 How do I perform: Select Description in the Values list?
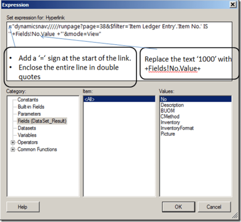[172, 105]
